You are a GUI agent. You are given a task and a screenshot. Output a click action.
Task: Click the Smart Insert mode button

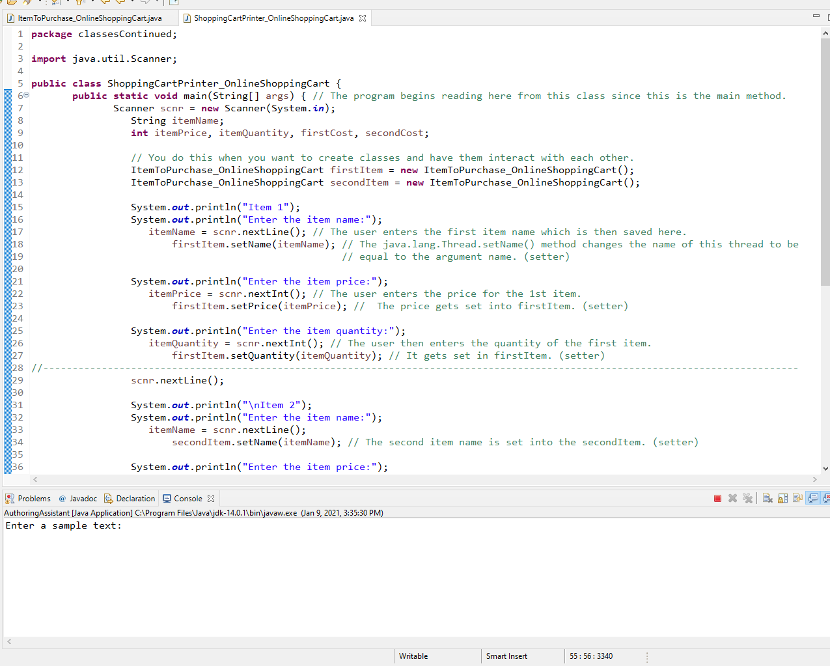coord(506,656)
